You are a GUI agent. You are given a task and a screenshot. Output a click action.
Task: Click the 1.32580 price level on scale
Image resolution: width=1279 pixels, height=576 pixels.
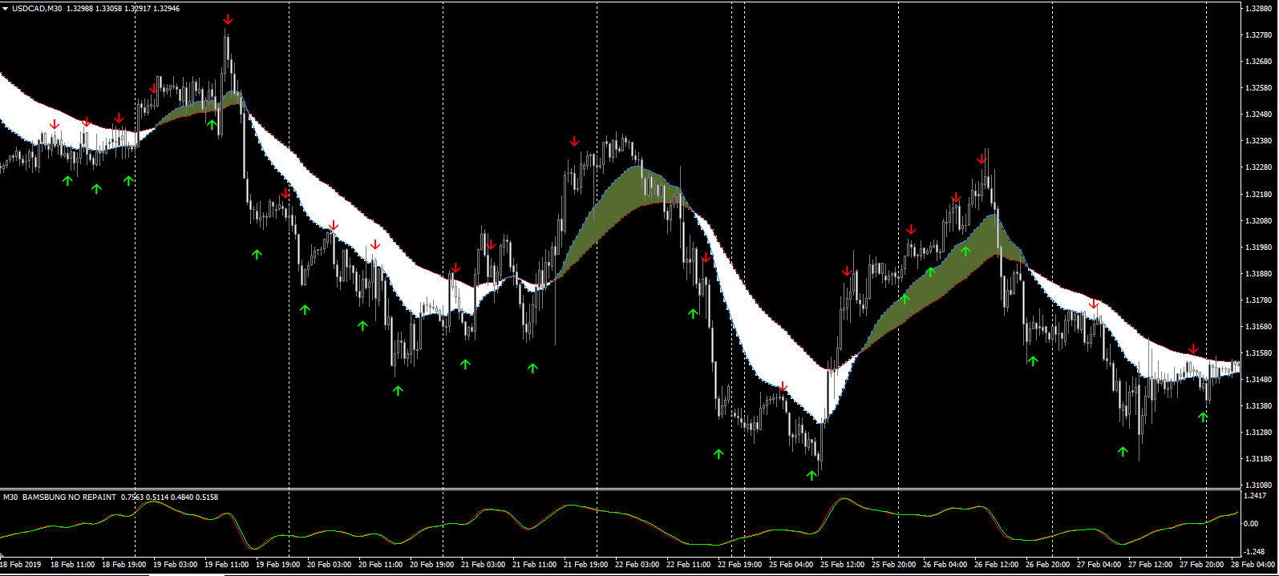coord(1257,88)
